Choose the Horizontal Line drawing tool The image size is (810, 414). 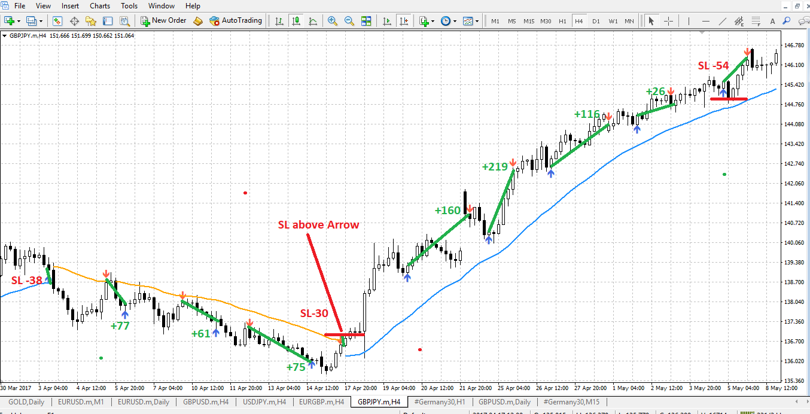click(706, 21)
